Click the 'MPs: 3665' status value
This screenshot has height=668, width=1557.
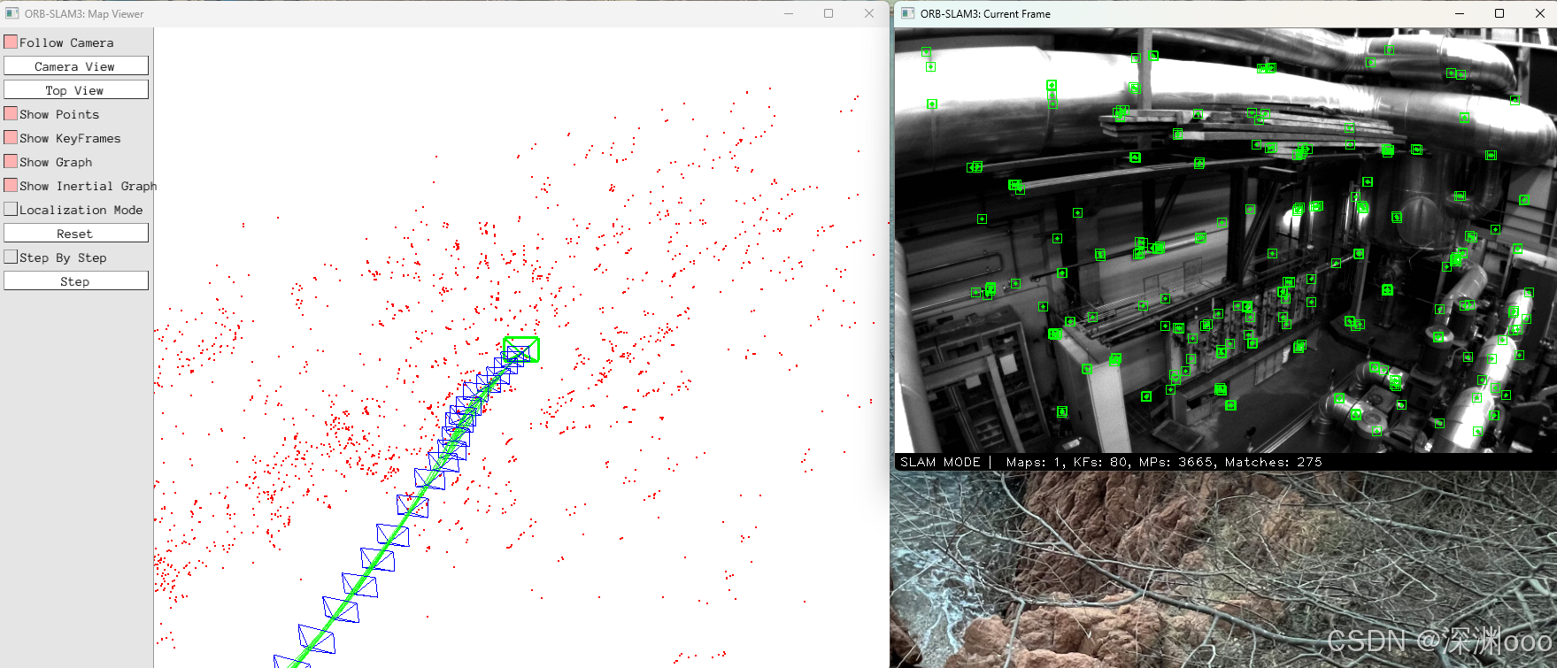pyautogui.click(x=1176, y=462)
